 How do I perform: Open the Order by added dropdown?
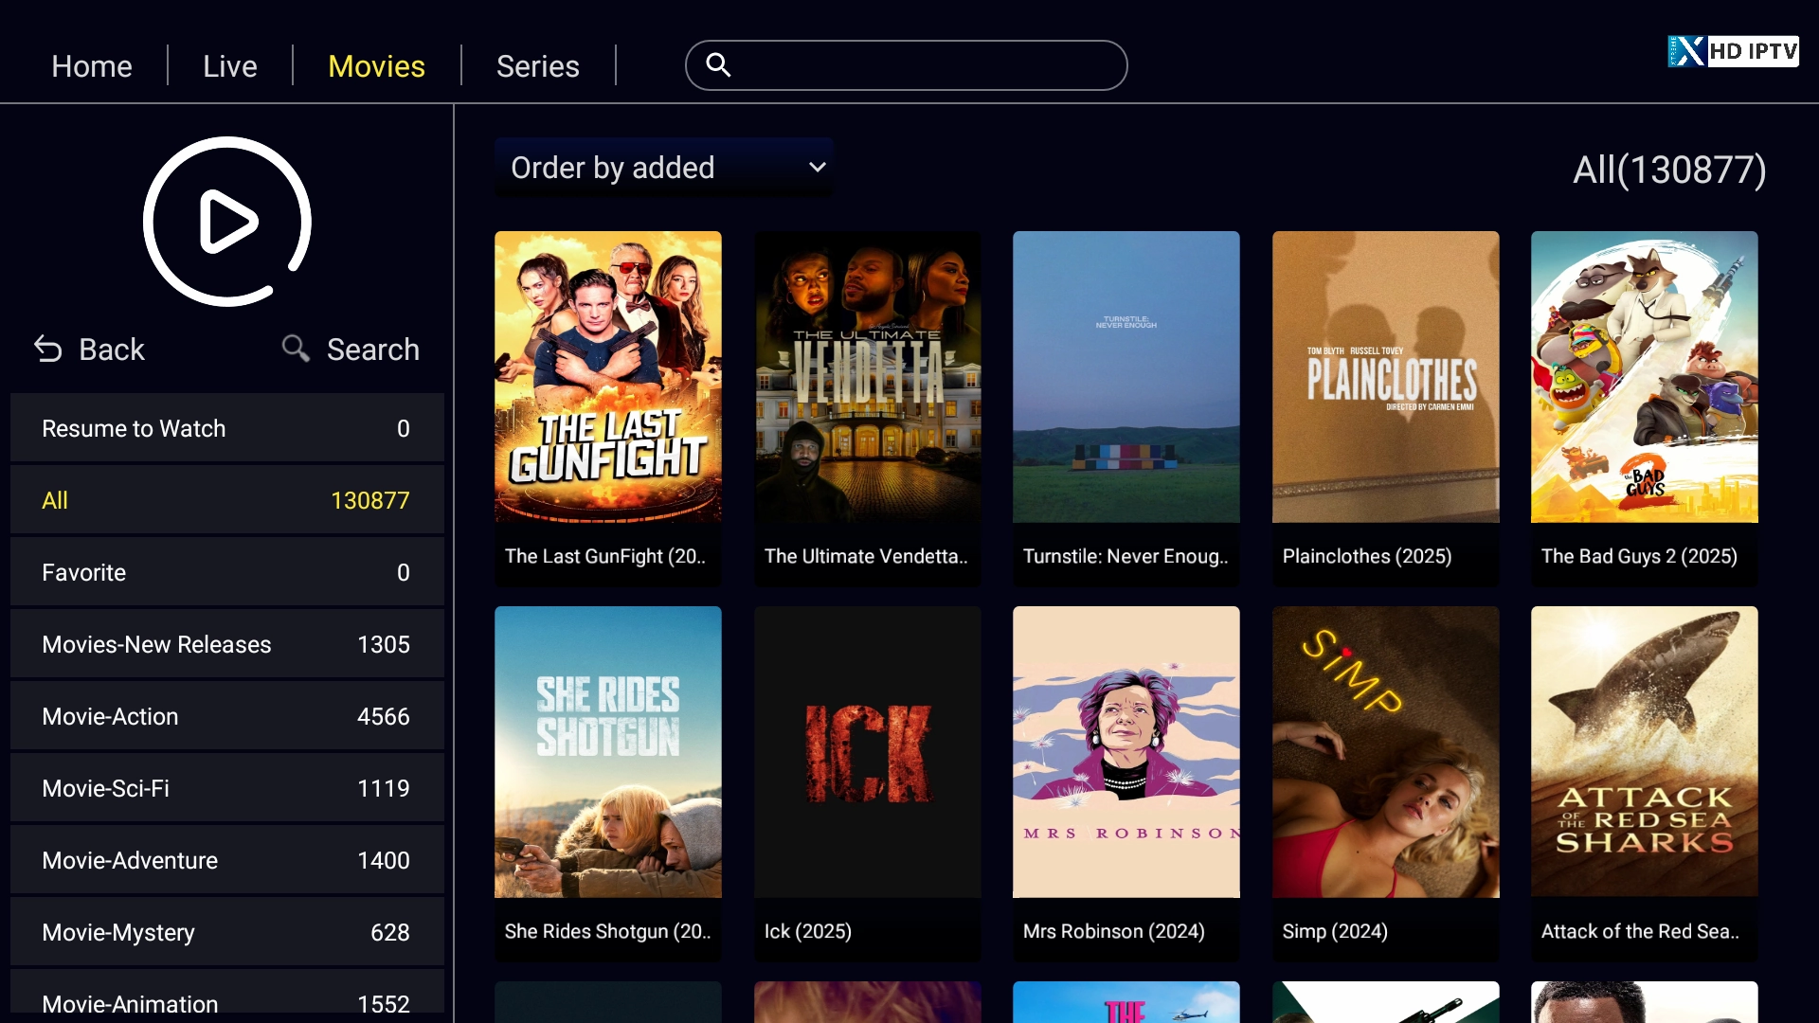664,168
